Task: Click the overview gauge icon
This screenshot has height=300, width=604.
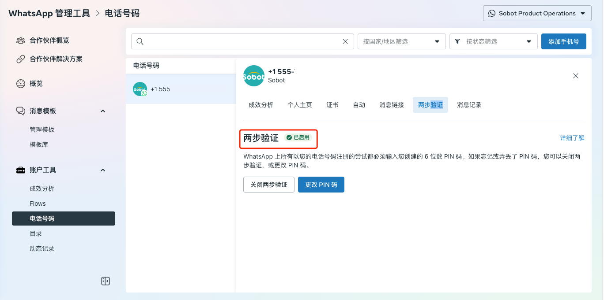Action: coord(21,84)
